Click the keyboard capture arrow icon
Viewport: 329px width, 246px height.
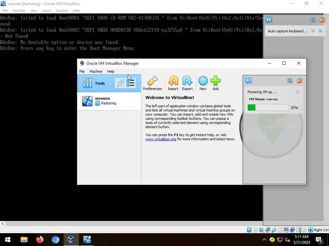(311, 230)
